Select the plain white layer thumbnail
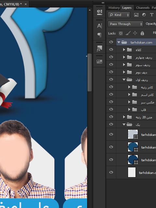 coord(132,172)
